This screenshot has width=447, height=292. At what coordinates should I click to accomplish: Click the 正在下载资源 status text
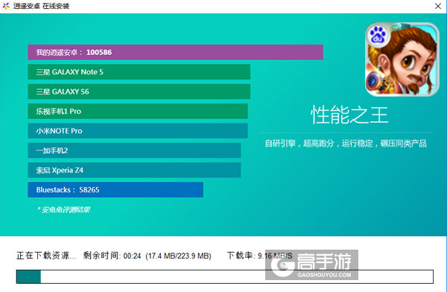point(46,256)
